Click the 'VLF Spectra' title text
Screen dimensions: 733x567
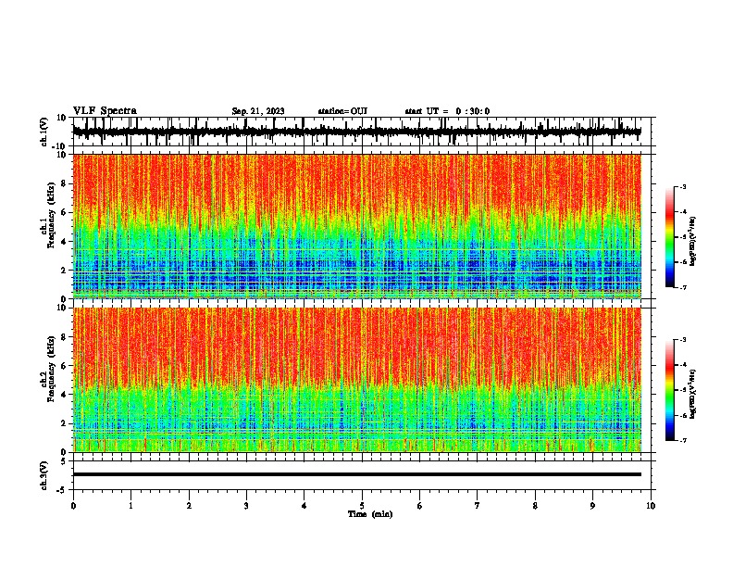point(105,111)
